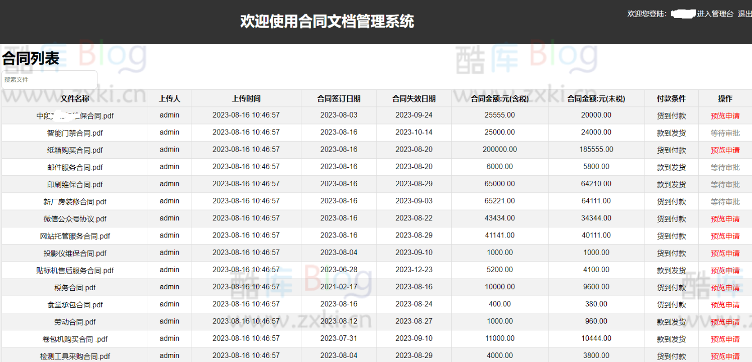Select 等待审批 status for 印刷维保合同.pdf
The width and height of the screenshot is (752, 362).
coord(724,184)
